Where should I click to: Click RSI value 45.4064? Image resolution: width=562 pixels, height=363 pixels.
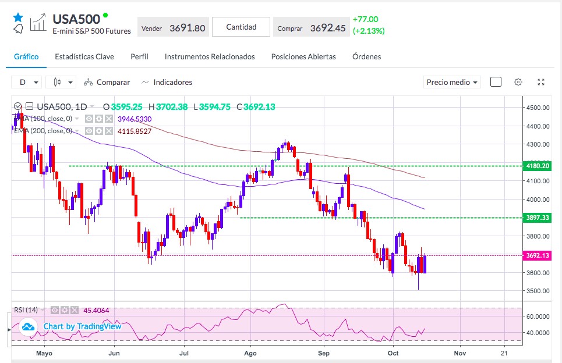(96, 311)
